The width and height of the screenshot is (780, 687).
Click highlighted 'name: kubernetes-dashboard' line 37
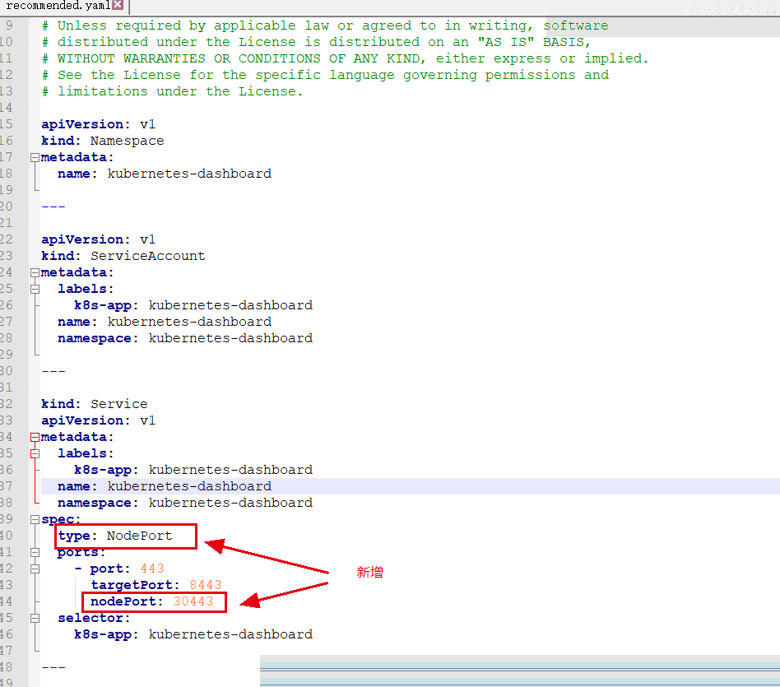point(165,486)
